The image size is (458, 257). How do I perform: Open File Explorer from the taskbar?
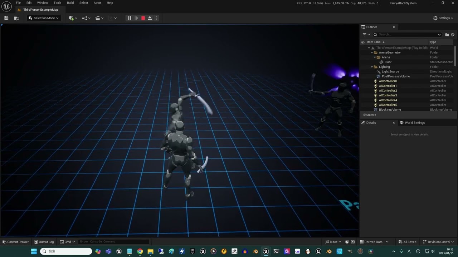tap(150, 251)
